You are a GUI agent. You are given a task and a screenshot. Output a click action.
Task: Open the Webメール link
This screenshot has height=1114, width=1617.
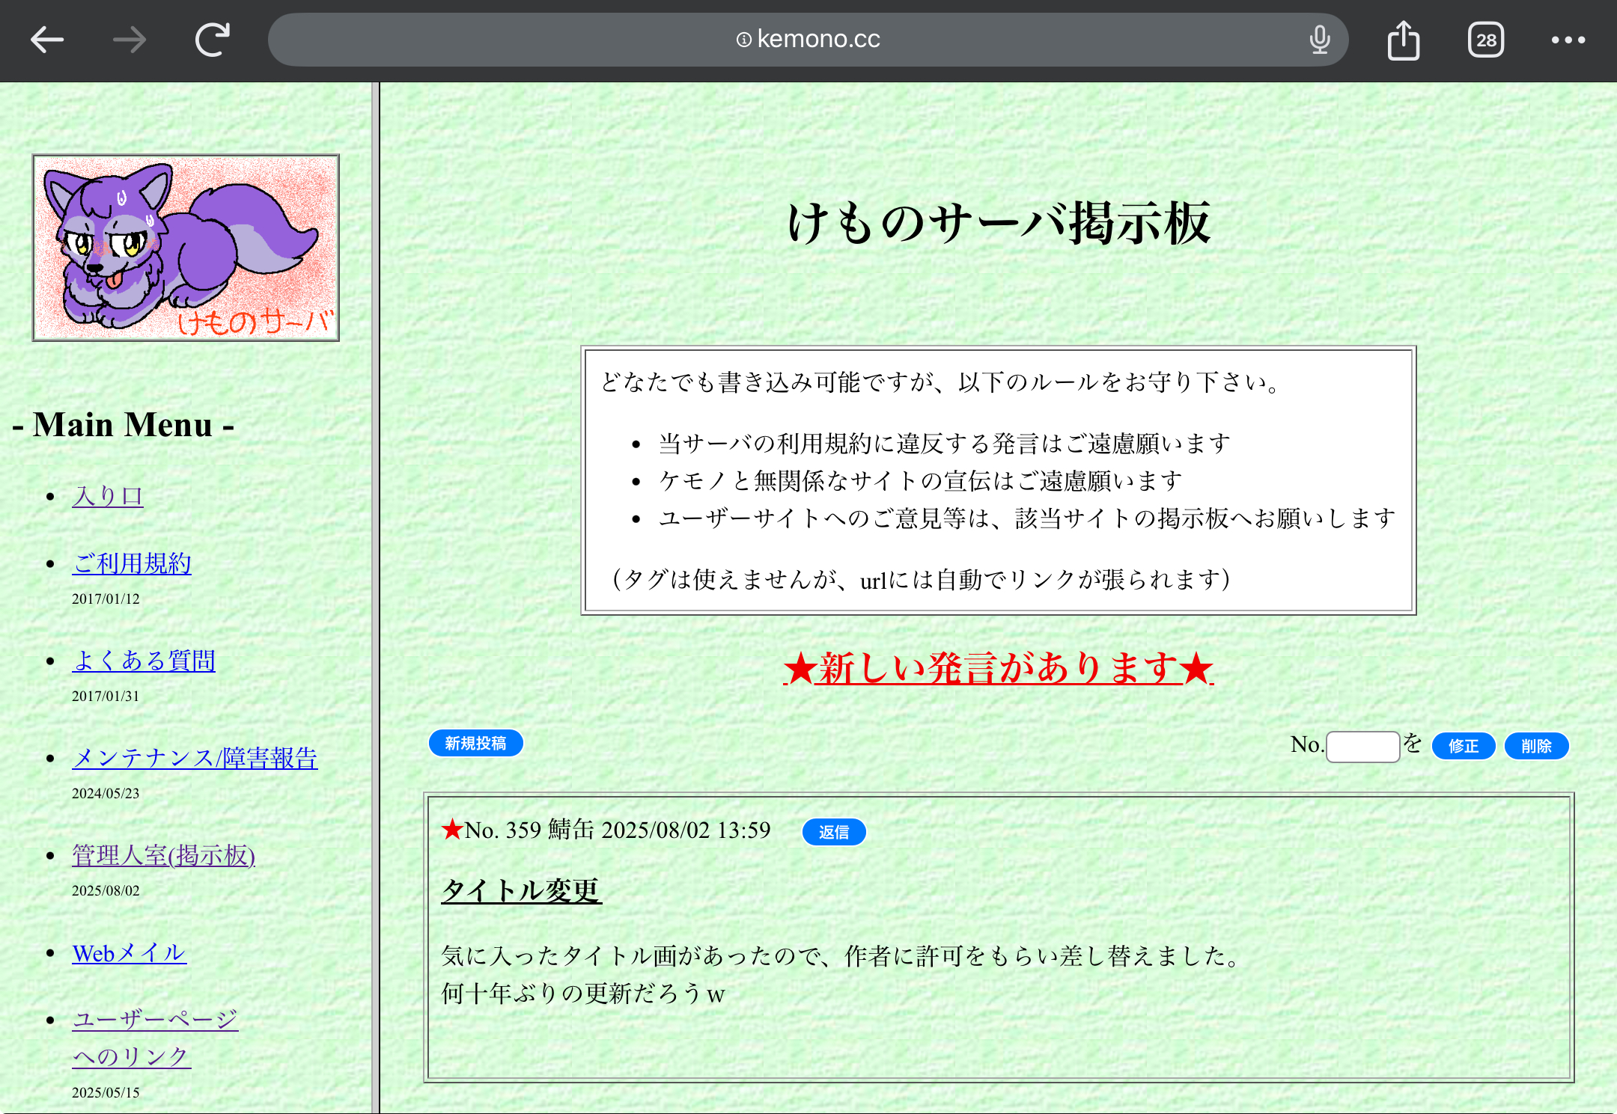coord(129,952)
